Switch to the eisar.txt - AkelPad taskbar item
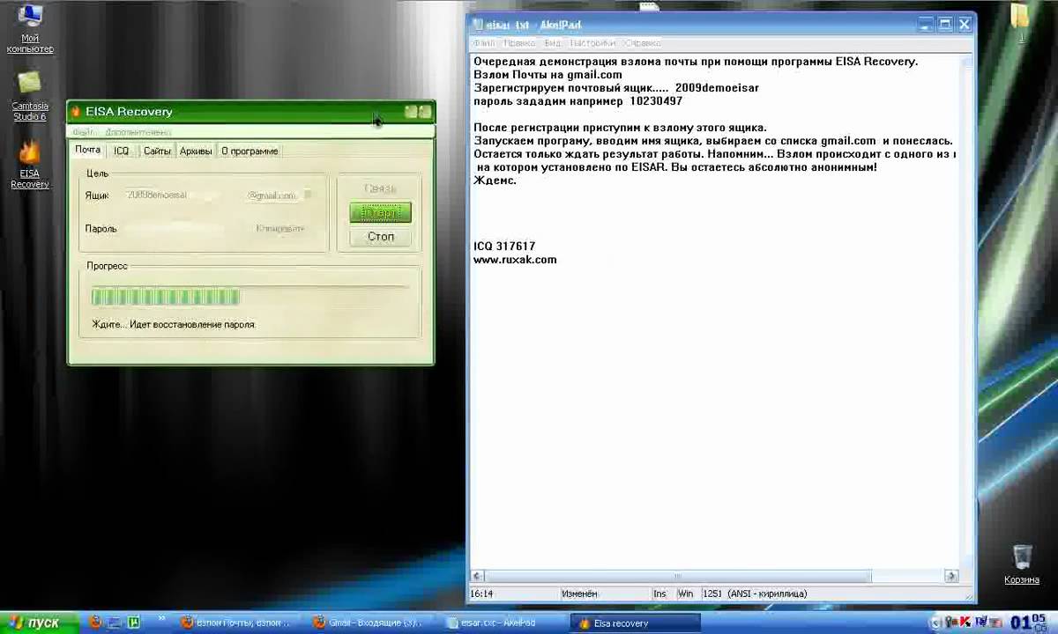 pos(503,623)
